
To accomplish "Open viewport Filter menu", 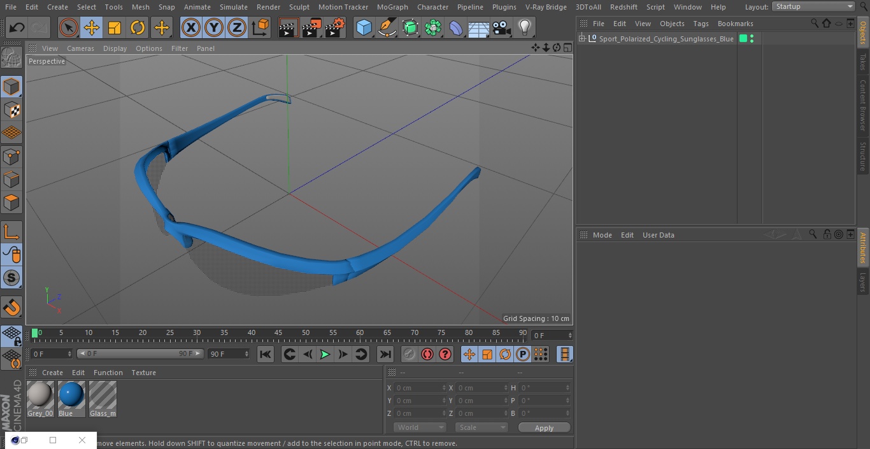I will (180, 48).
